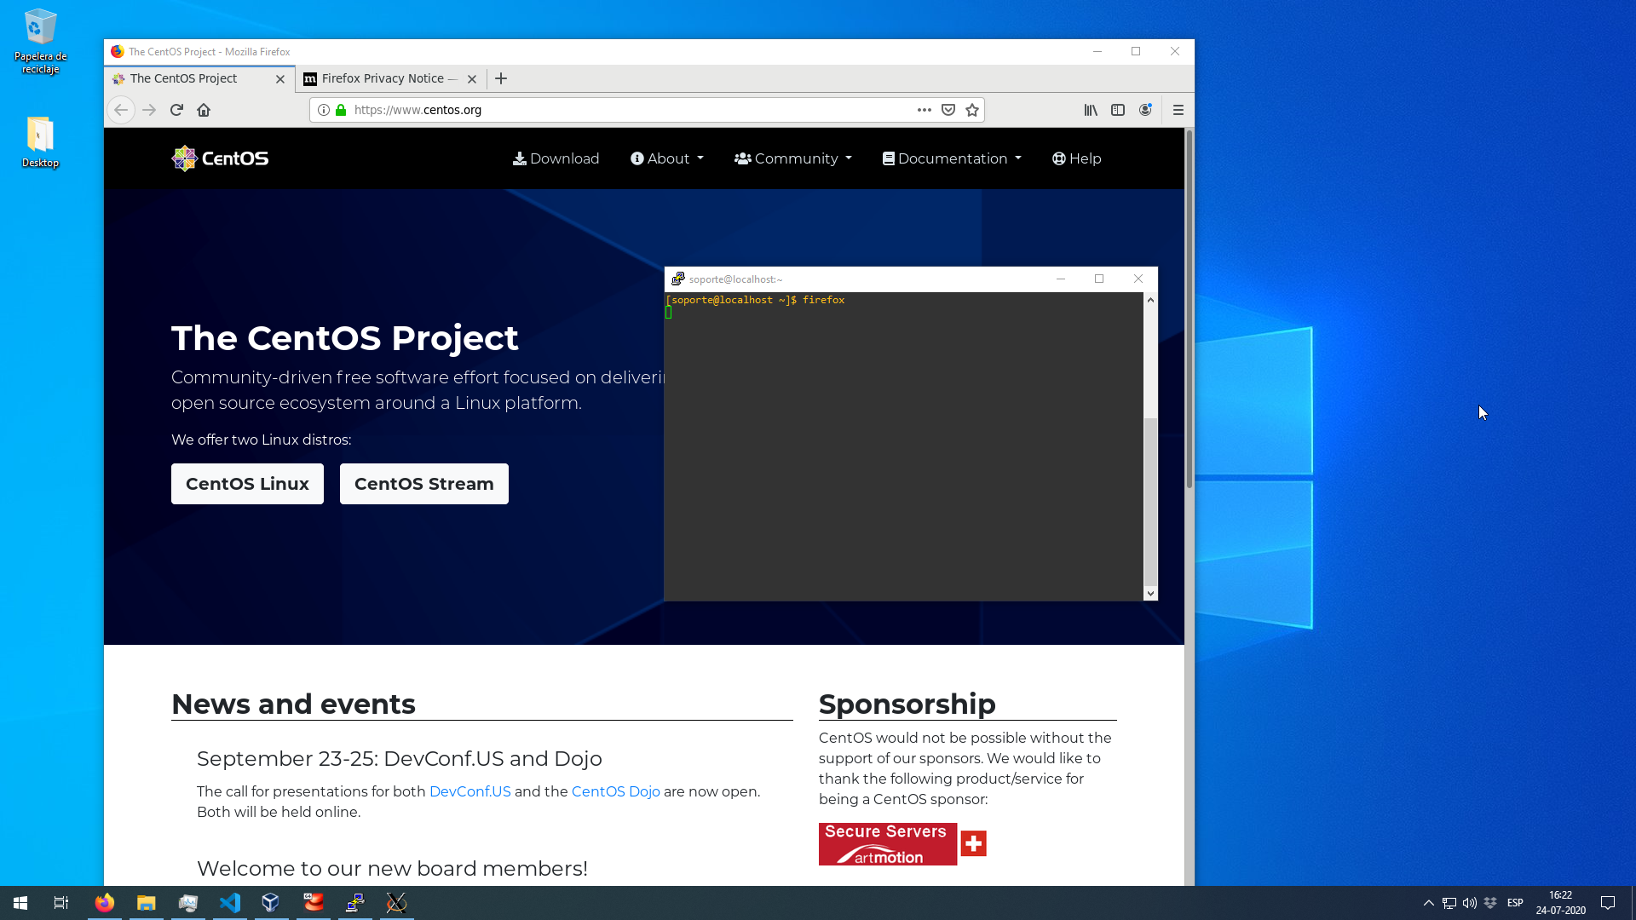Click the CentOS logo in the navbar
This screenshot has height=920, width=1636.
219,158
